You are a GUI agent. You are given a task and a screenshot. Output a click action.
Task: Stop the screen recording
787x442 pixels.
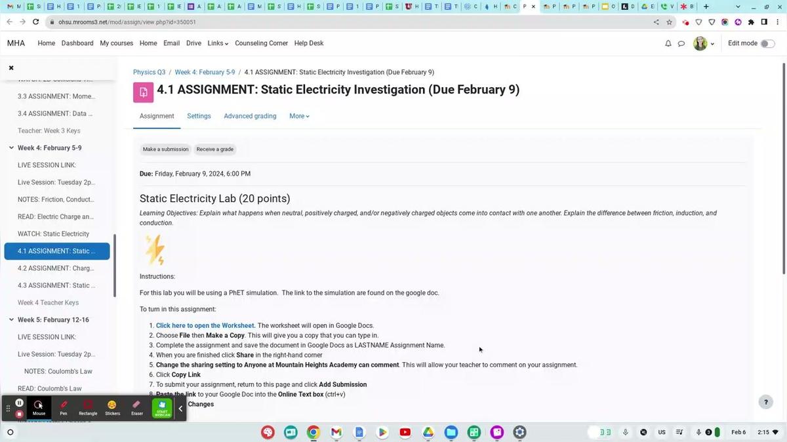pyautogui.click(x=20, y=414)
